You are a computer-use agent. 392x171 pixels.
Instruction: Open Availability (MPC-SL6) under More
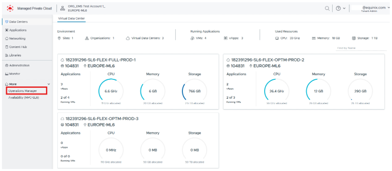pos(23,98)
